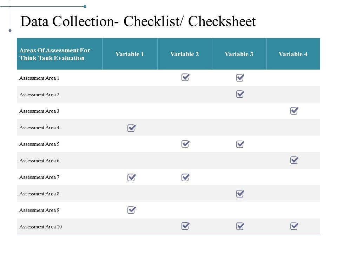Uncheck Assessment Area 8 Variable 3 checkbox
The image size is (337, 253).
(240, 194)
